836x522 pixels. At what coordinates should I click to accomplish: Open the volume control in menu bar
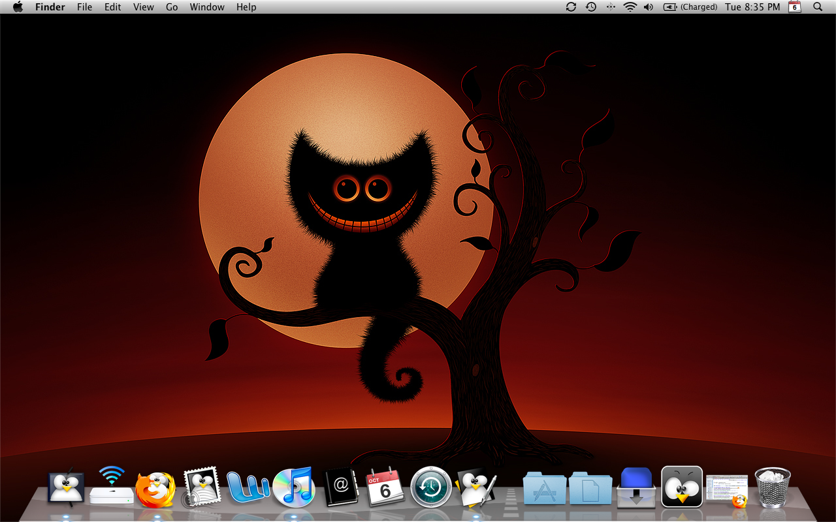pos(648,7)
